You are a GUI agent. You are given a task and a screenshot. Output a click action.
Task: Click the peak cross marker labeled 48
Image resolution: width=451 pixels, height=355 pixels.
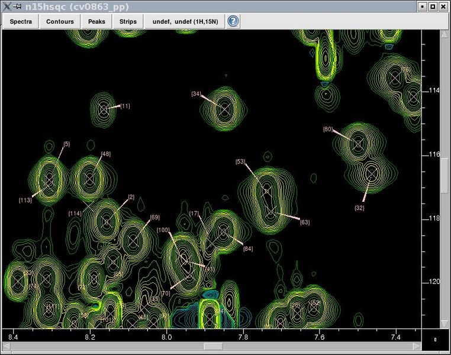91,177
